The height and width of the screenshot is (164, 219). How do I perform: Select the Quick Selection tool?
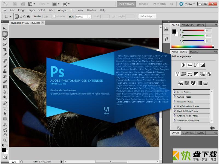click(x=5, y=44)
